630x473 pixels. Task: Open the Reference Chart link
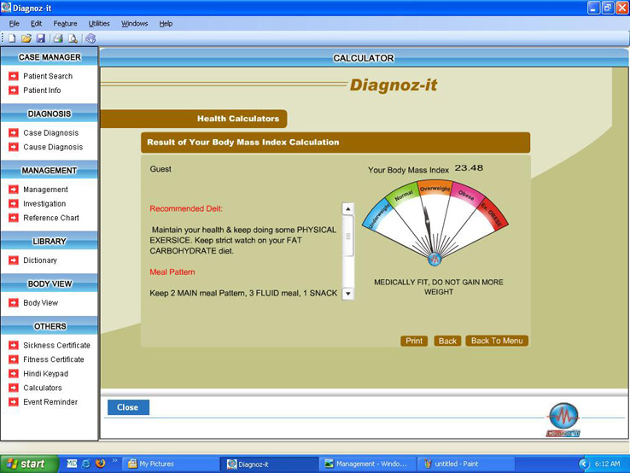point(51,218)
